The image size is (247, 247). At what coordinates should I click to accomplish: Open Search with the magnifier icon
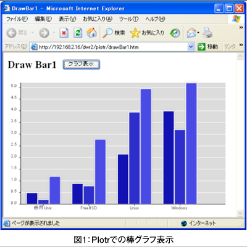pos(107,33)
